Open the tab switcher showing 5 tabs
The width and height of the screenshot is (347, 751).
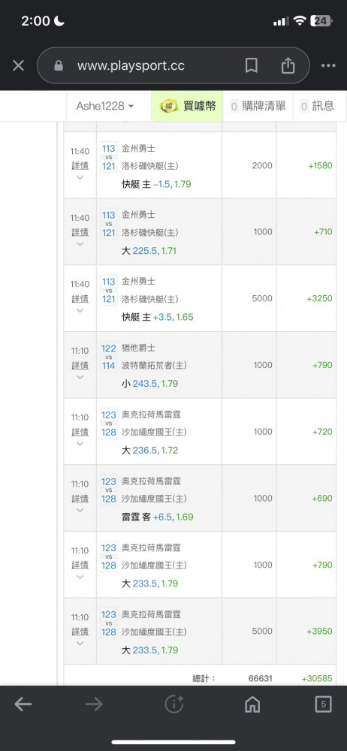tap(324, 704)
